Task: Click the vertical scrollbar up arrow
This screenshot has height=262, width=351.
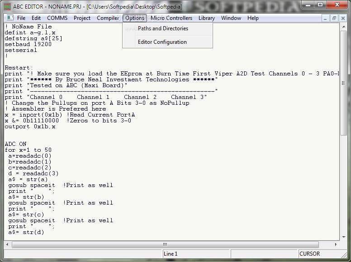Action: pos(344,27)
